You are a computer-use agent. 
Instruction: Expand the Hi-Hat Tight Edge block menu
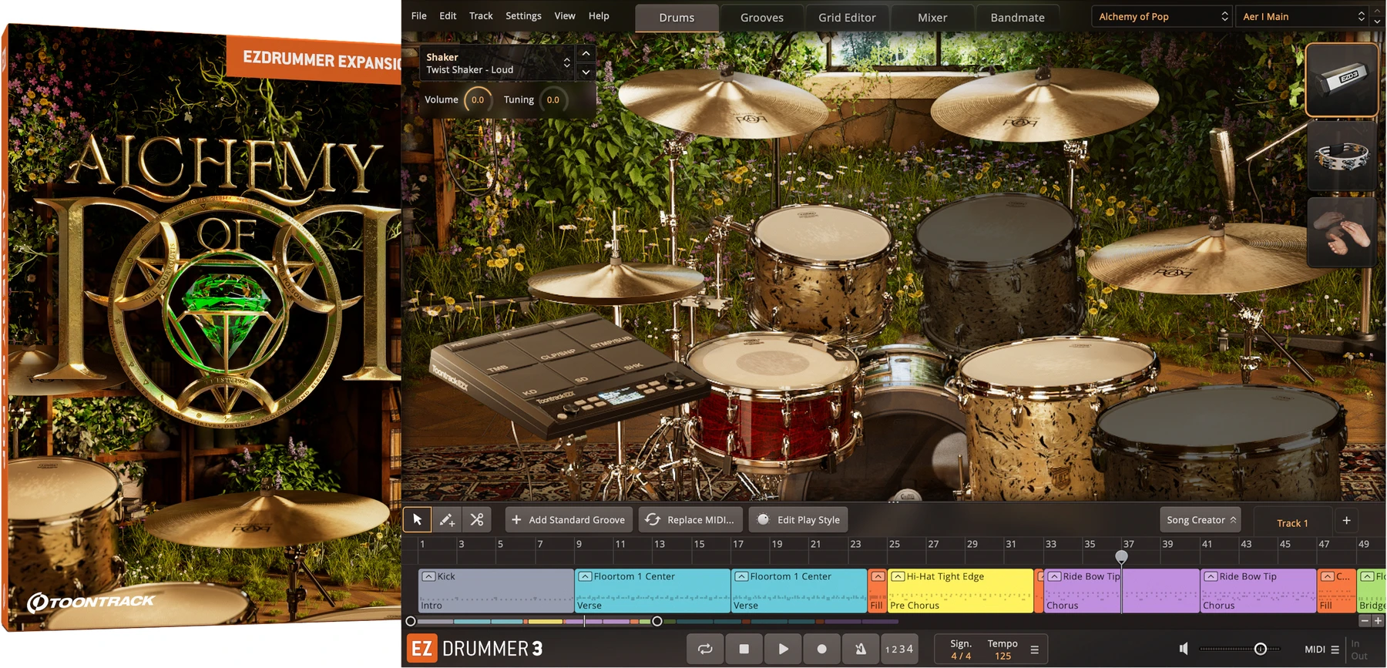898,576
